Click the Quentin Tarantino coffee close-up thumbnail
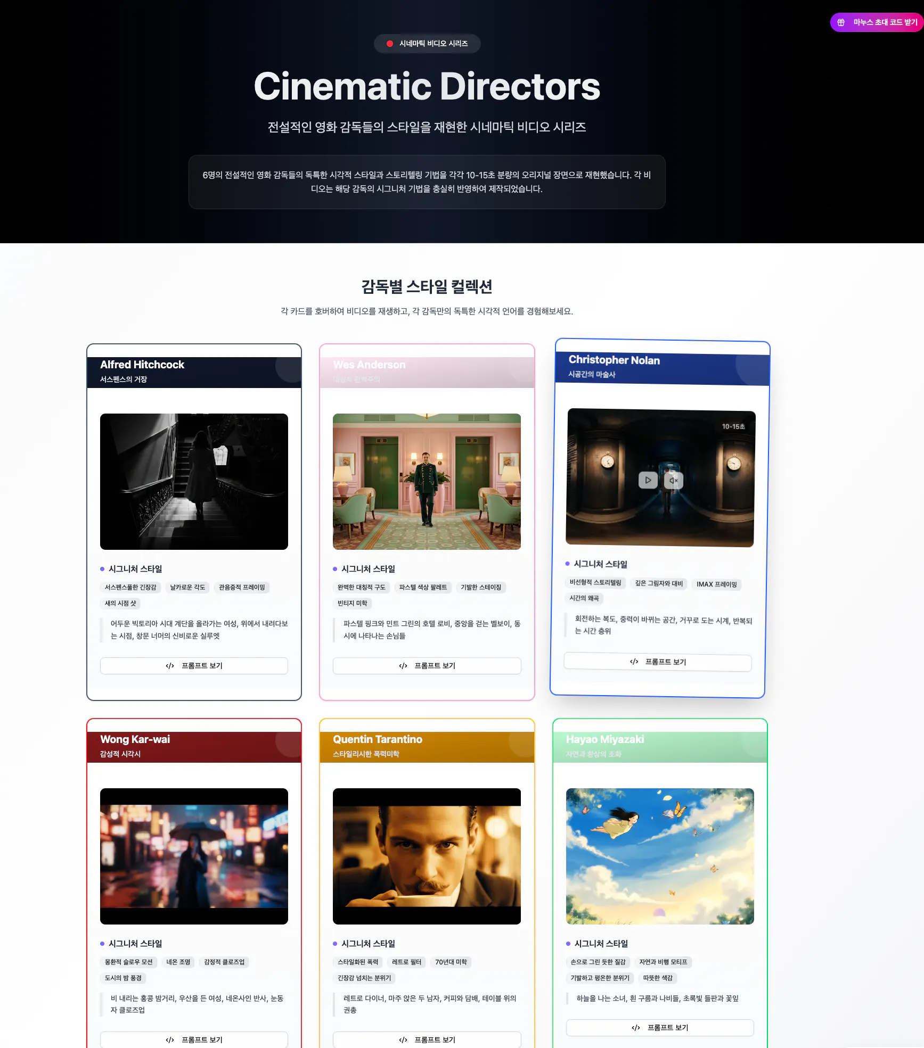The image size is (924, 1048). coord(427,856)
